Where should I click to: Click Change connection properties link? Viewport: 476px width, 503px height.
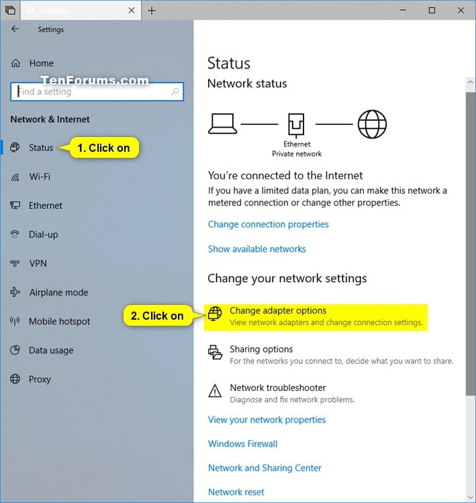[268, 224]
